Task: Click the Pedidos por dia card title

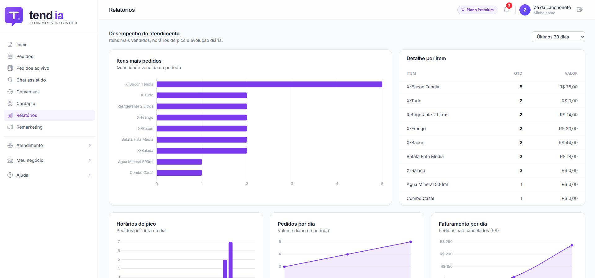Action: [296, 224]
